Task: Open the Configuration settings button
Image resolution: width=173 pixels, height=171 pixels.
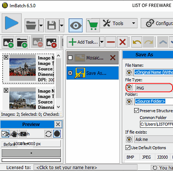Action: [157, 23]
